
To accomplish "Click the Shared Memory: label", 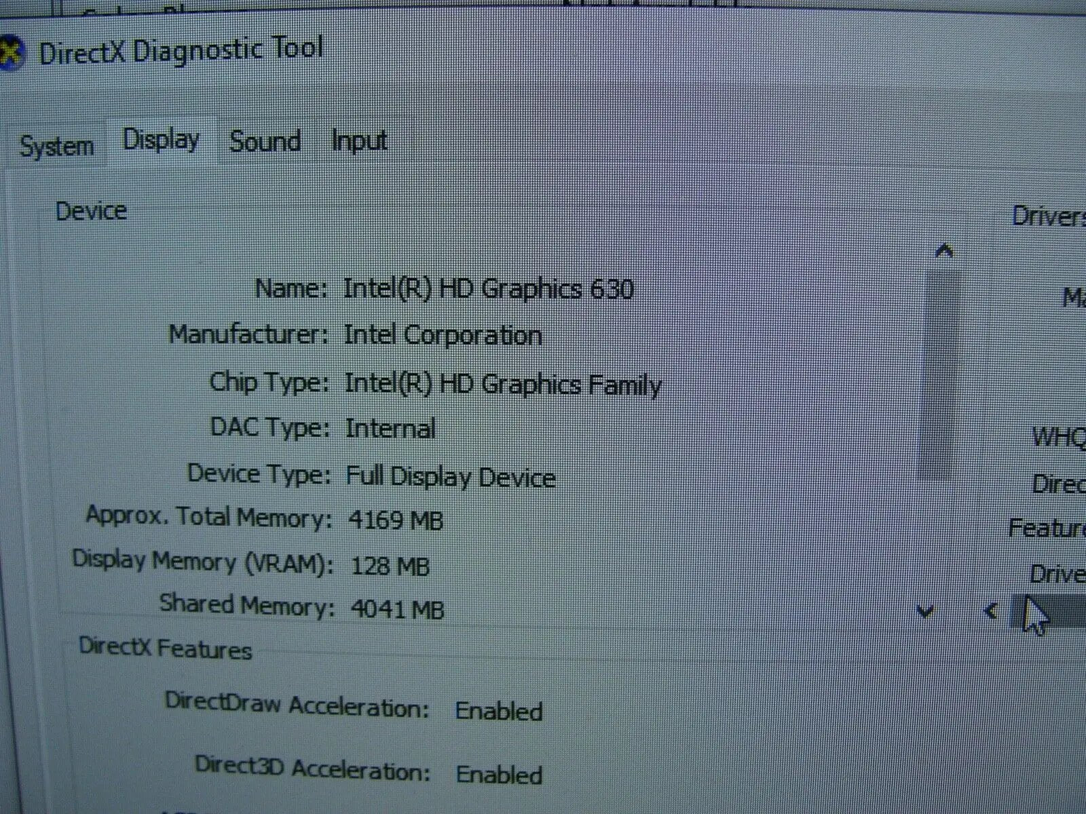I will [x=247, y=604].
